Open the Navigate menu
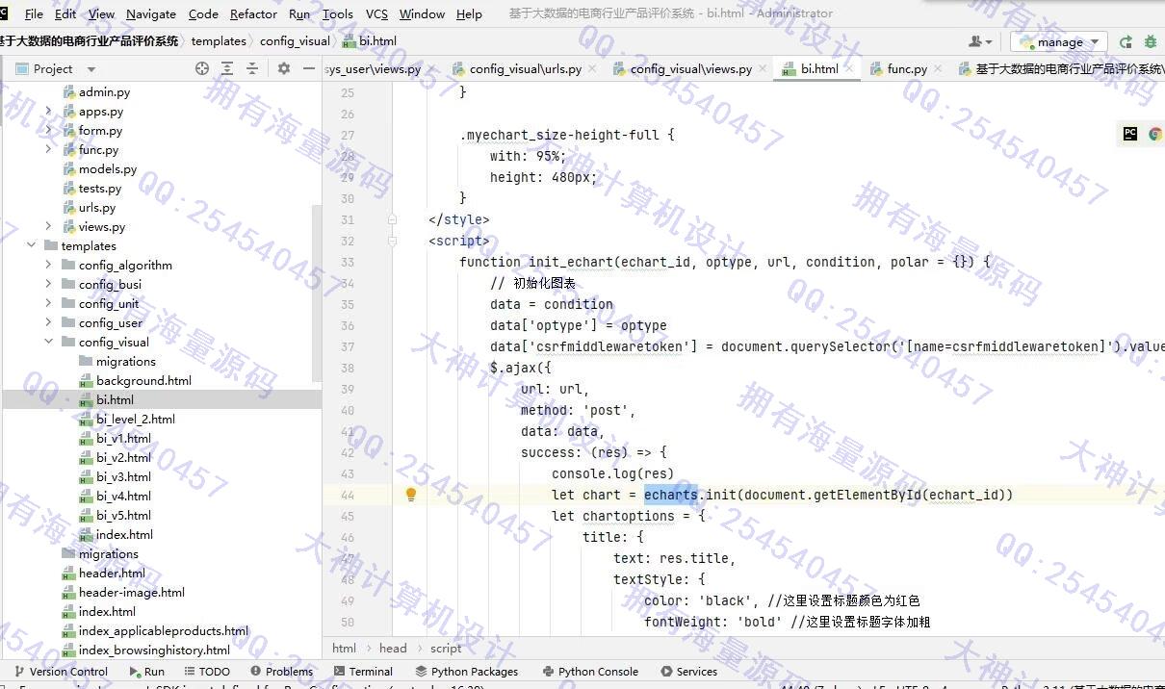The image size is (1165, 689). [x=151, y=13]
